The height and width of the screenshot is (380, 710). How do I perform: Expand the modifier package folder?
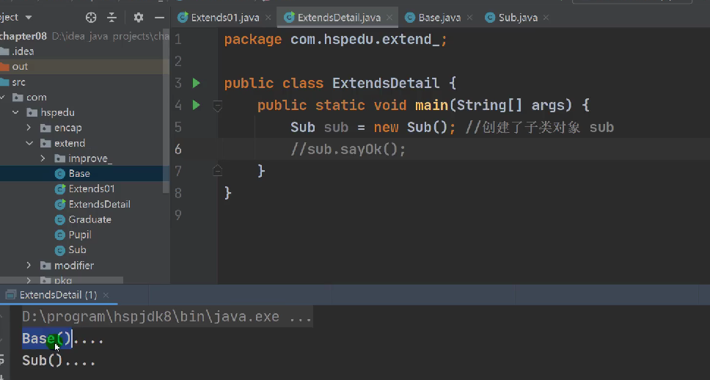[x=29, y=265]
